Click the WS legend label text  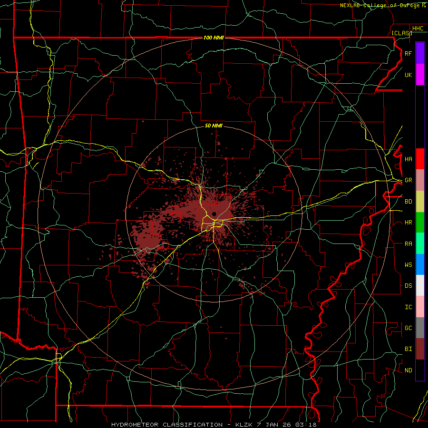click(409, 265)
